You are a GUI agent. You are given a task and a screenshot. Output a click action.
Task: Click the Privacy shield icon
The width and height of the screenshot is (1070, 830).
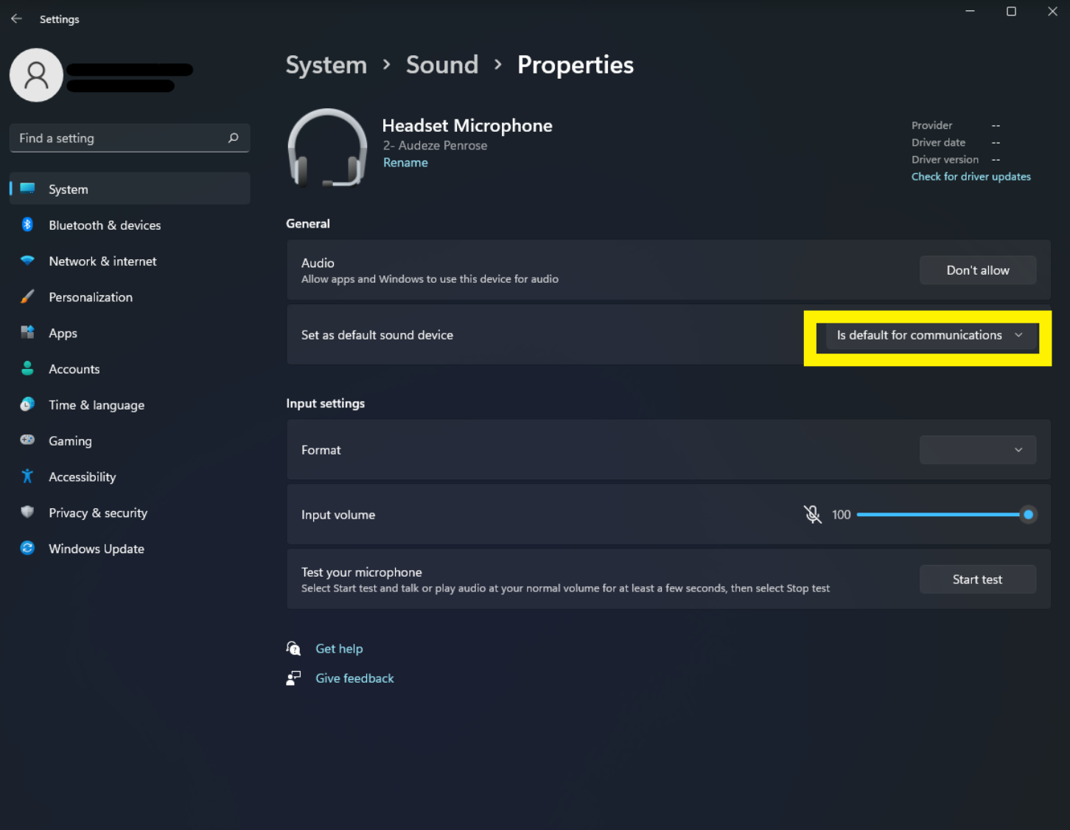pos(27,512)
